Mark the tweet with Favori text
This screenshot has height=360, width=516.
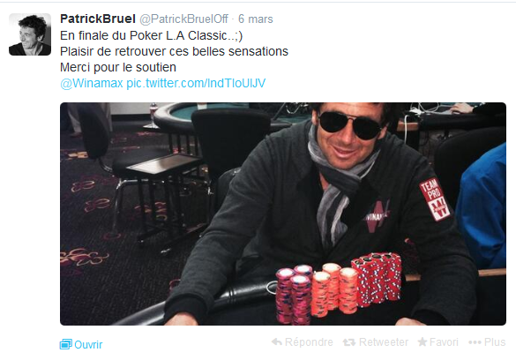click(x=444, y=342)
